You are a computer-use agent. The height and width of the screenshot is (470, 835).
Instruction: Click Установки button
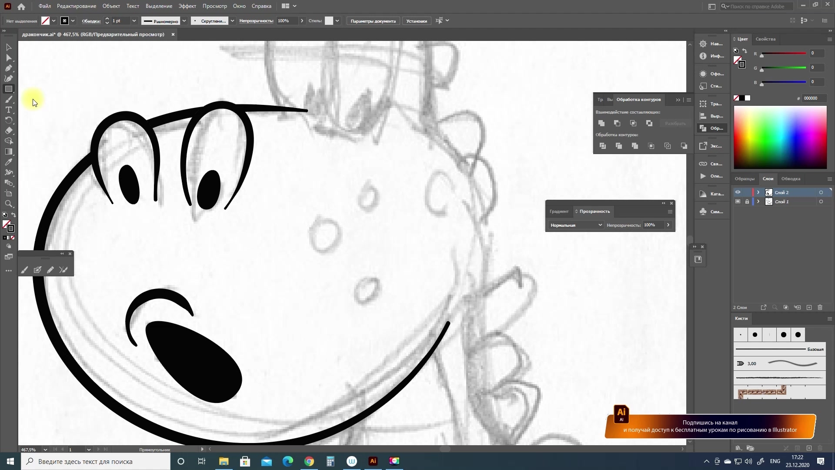pos(417,21)
